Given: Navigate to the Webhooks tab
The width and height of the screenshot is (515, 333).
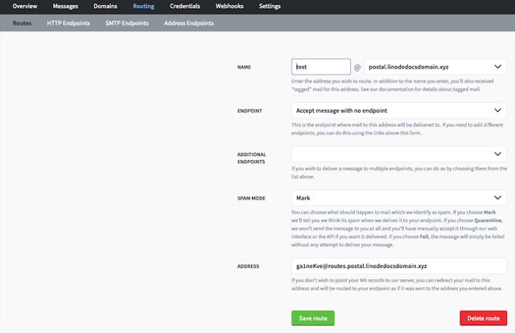Looking at the screenshot, I should pyautogui.click(x=229, y=6).
